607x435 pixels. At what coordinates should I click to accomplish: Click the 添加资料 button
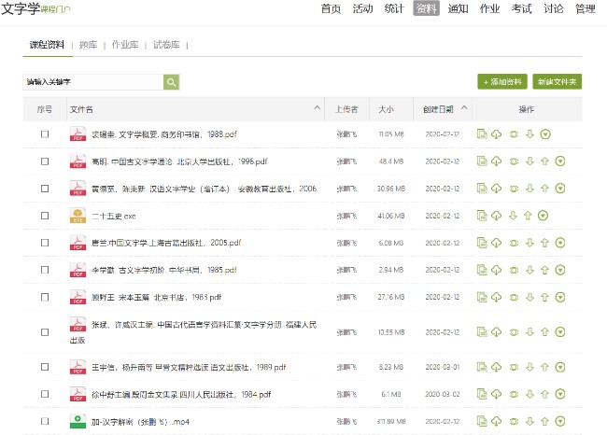(x=502, y=82)
